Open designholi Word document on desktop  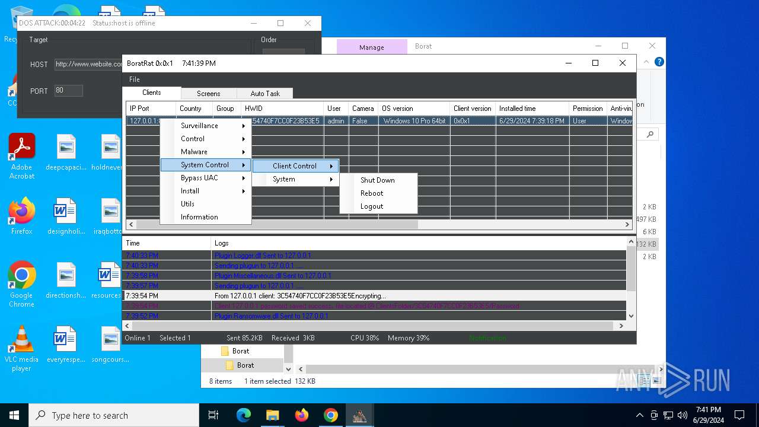[x=66, y=216]
